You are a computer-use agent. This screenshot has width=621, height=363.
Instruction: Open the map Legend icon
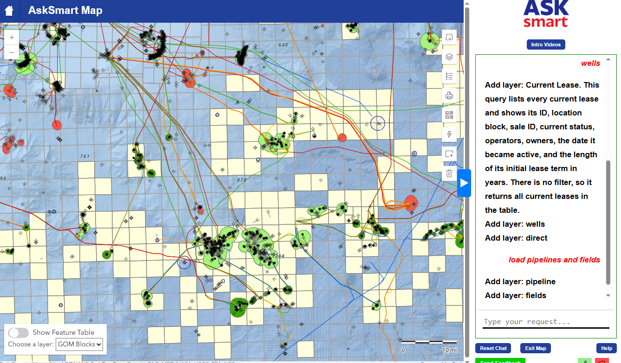click(449, 76)
